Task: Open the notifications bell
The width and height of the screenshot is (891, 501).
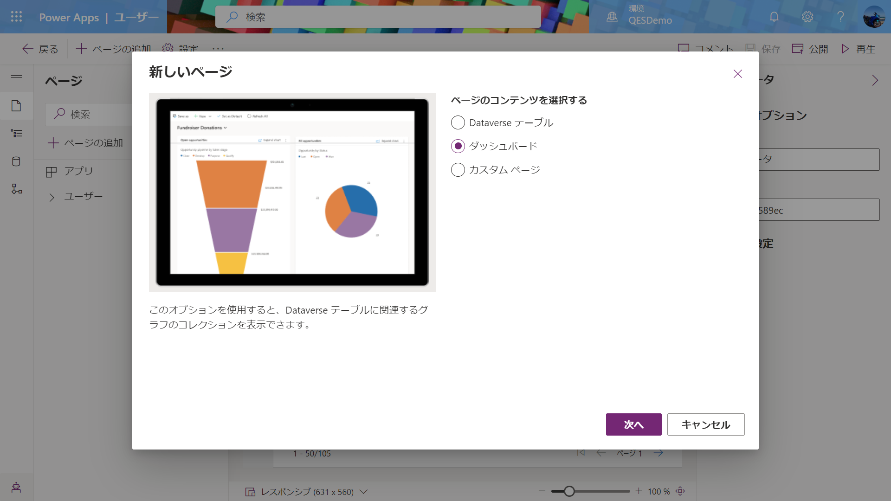Action: tap(774, 17)
